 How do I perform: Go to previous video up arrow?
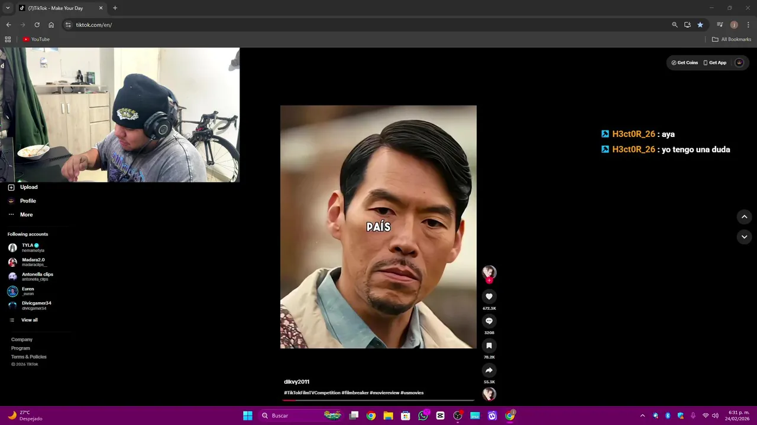[744, 217]
